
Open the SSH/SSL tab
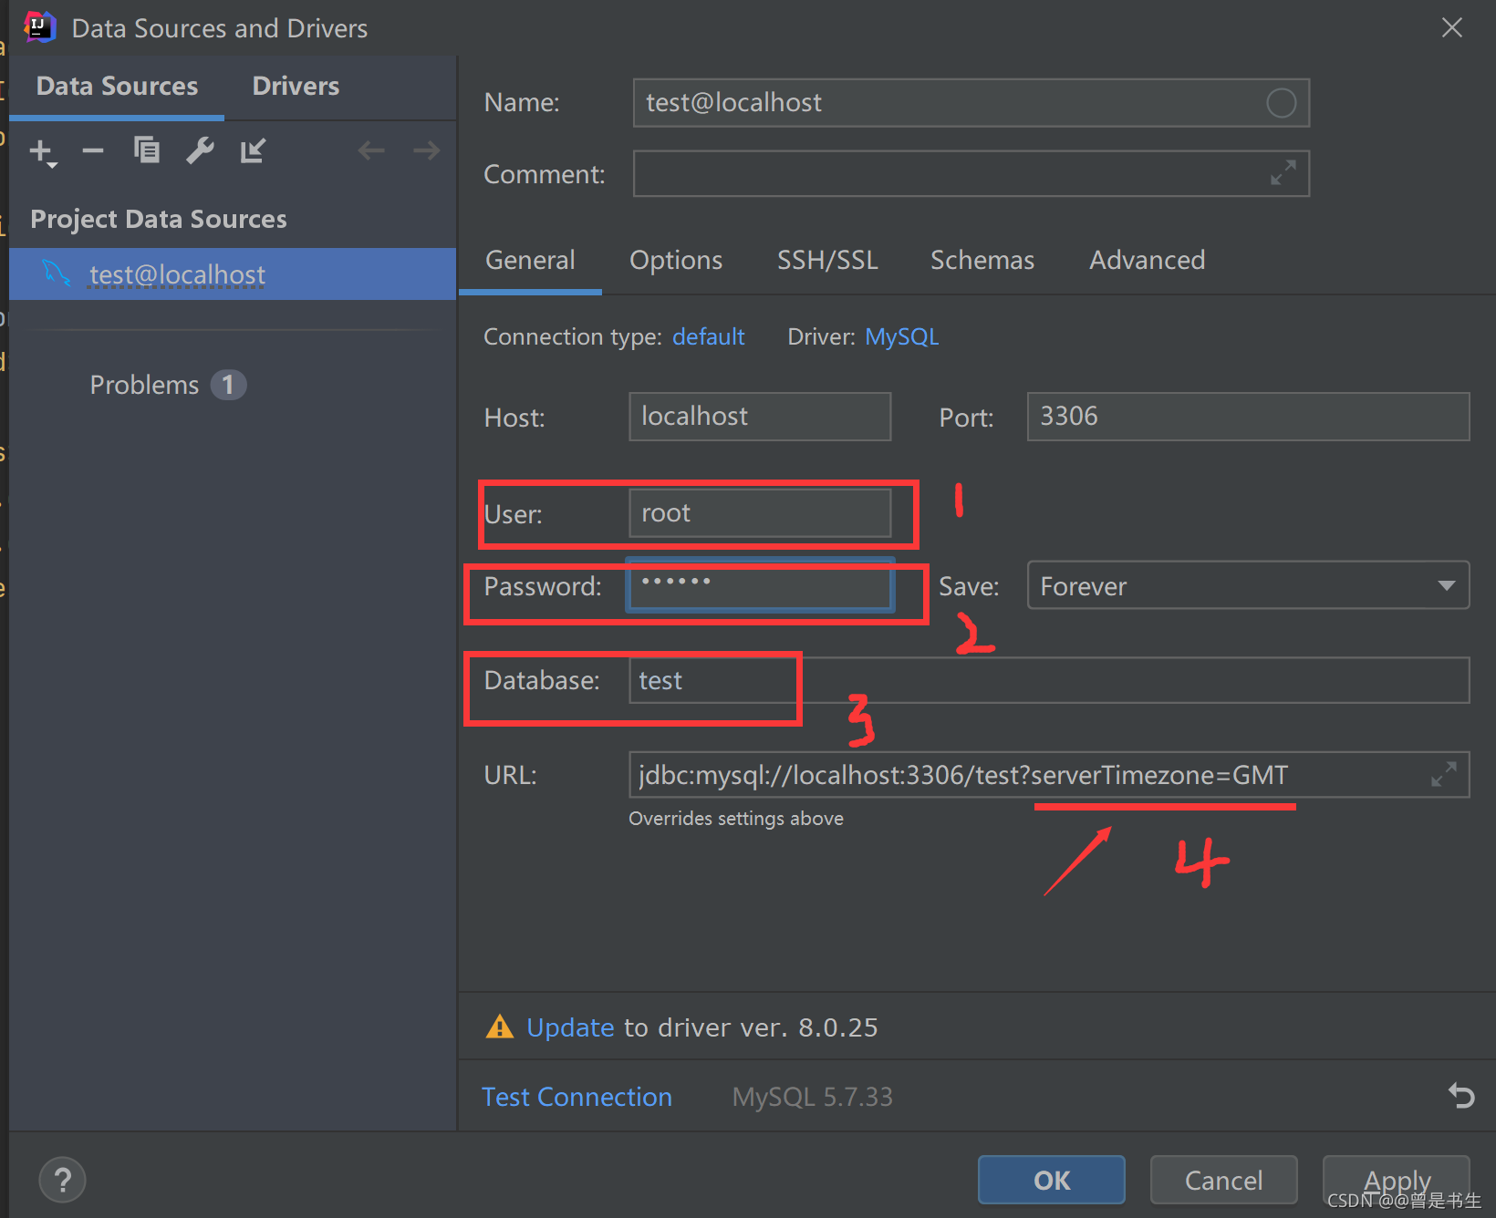click(827, 261)
